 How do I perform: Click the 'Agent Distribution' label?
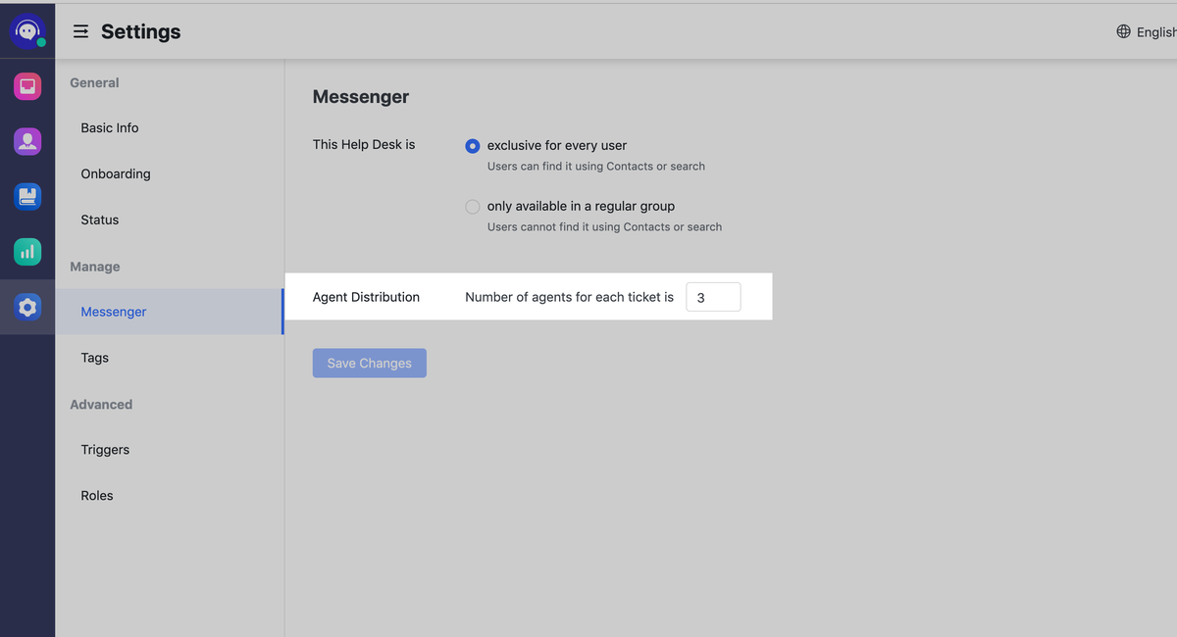(366, 297)
